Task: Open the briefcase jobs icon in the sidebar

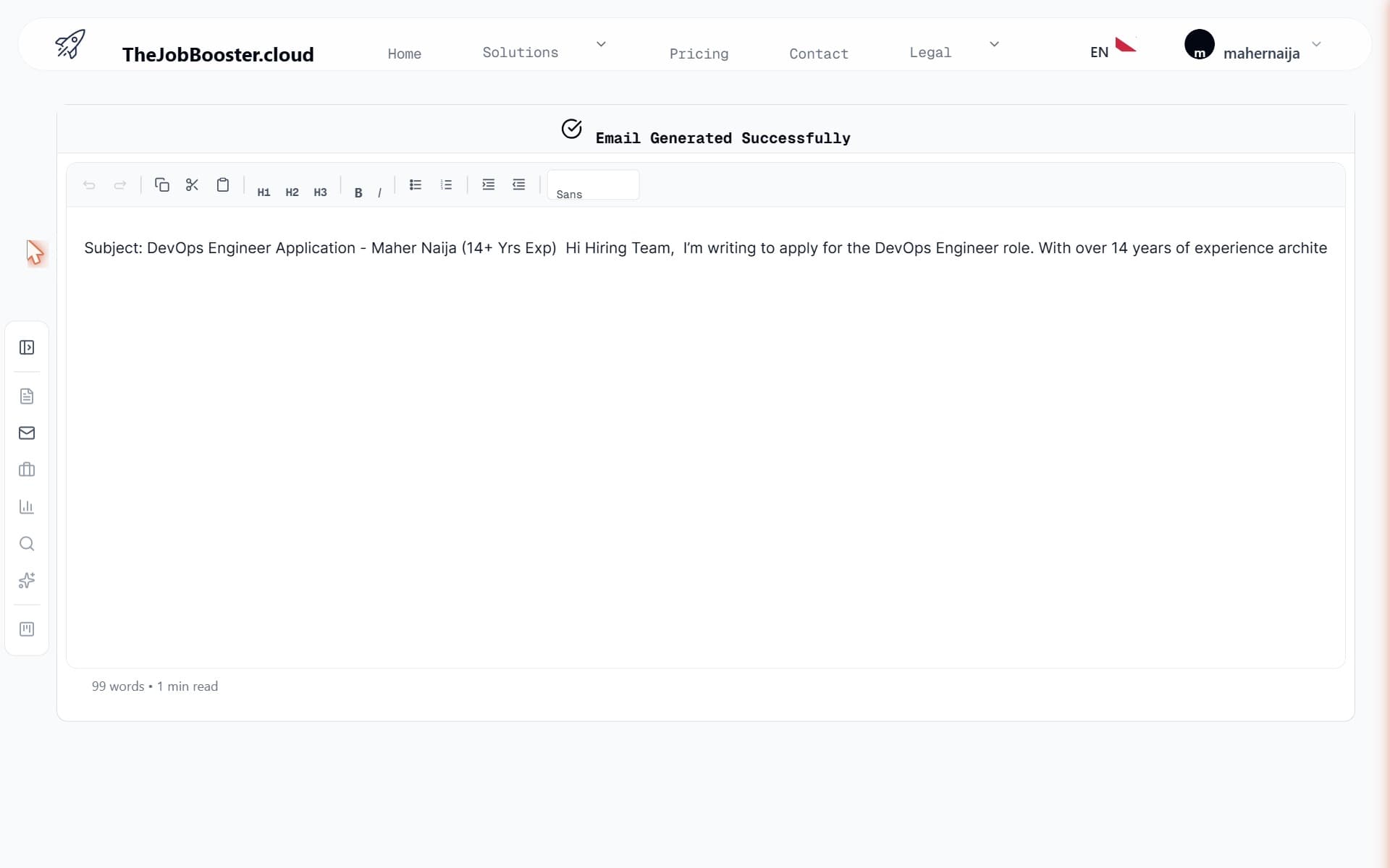Action: 27,470
